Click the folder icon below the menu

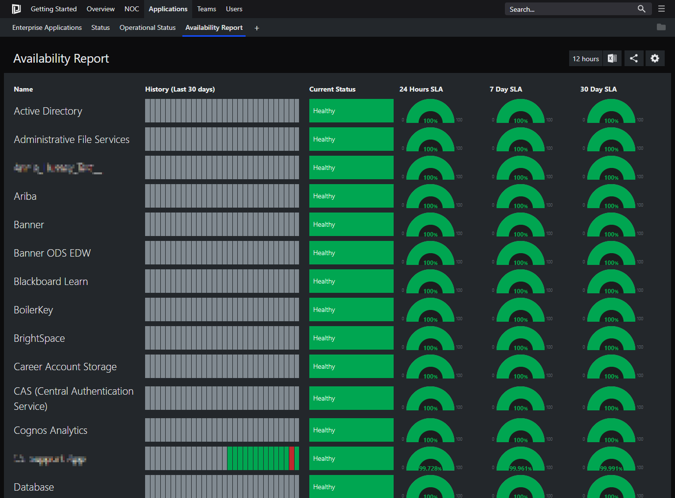(661, 27)
